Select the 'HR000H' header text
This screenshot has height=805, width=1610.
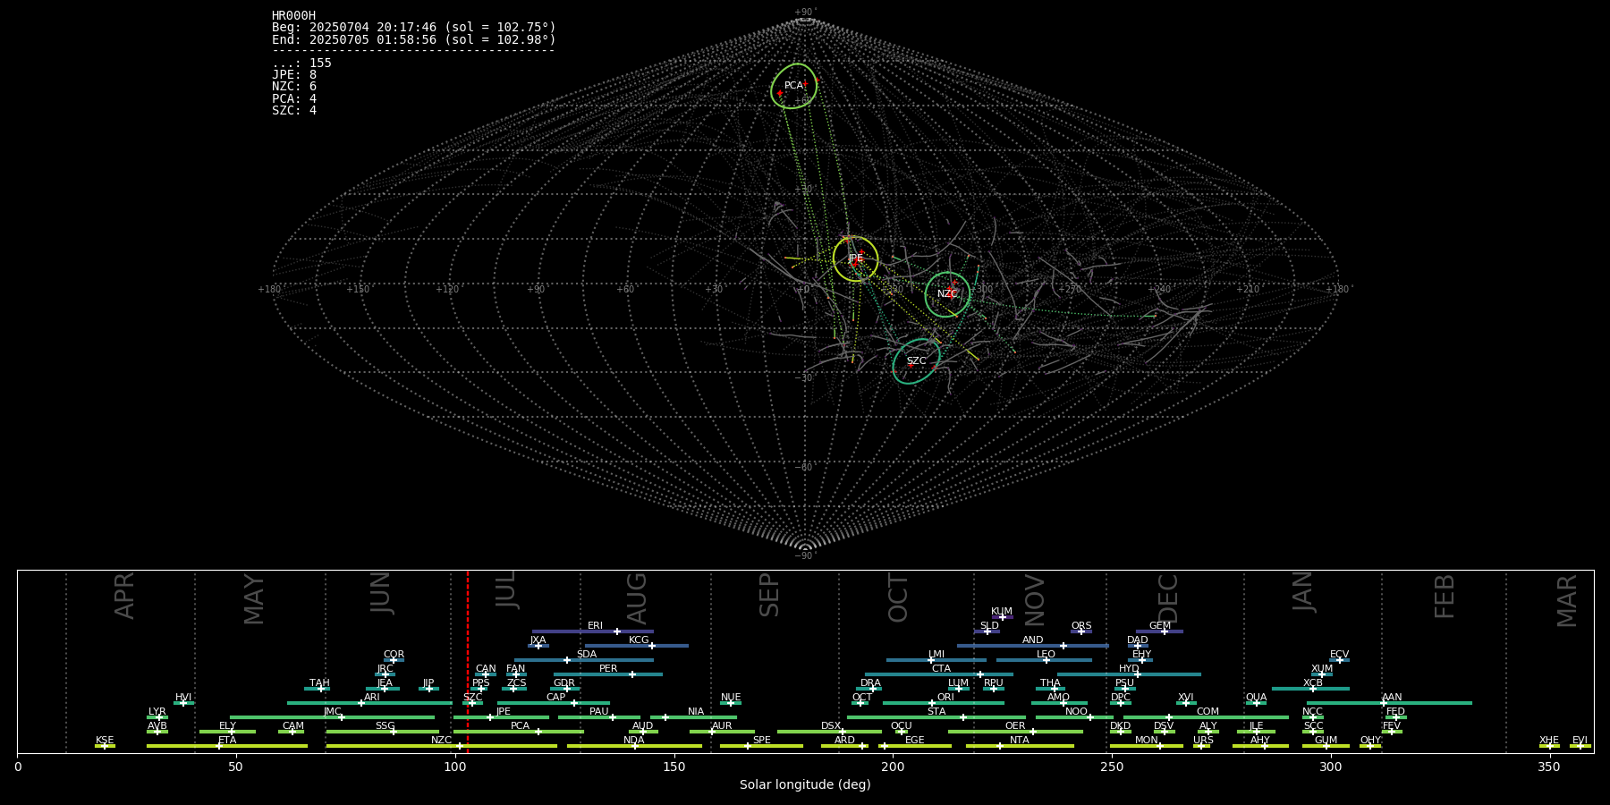pyautogui.click(x=294, y=16)
